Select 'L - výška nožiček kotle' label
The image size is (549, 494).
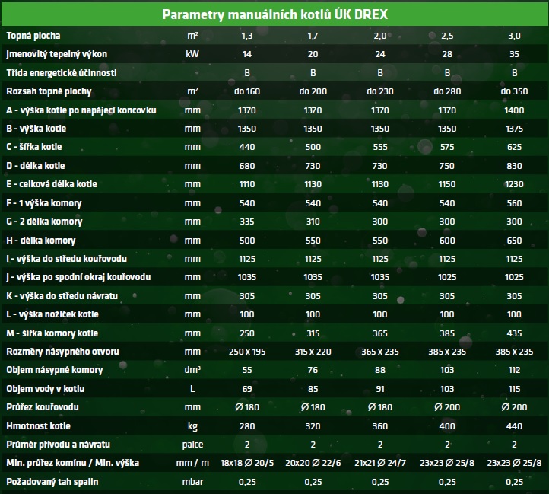(x=52, y=314)
